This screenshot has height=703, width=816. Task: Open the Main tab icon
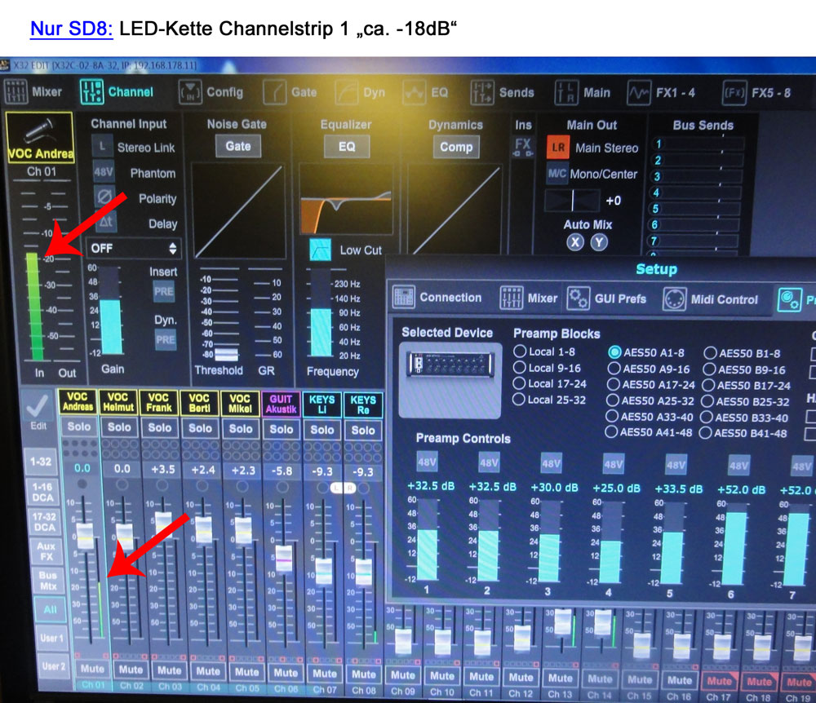click(x=566, y=92)
